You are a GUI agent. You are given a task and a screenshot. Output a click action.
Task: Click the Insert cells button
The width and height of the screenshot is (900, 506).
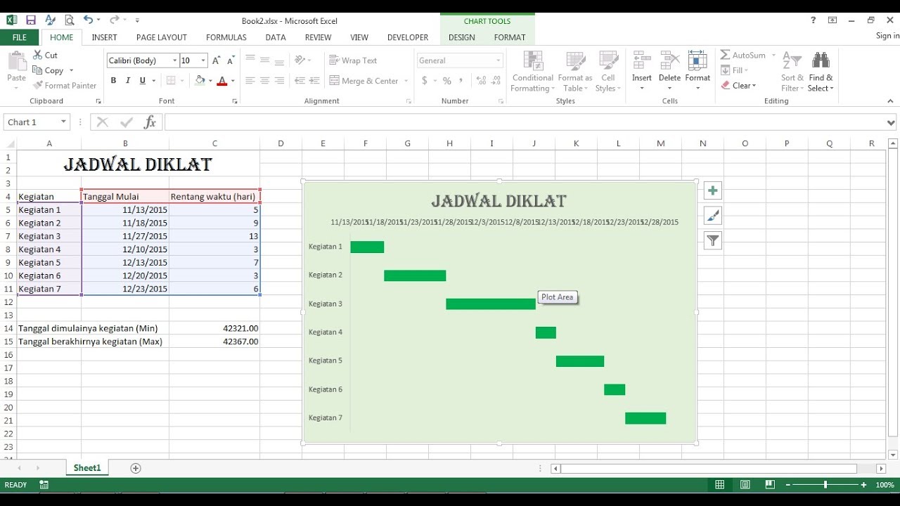[642, 72]
